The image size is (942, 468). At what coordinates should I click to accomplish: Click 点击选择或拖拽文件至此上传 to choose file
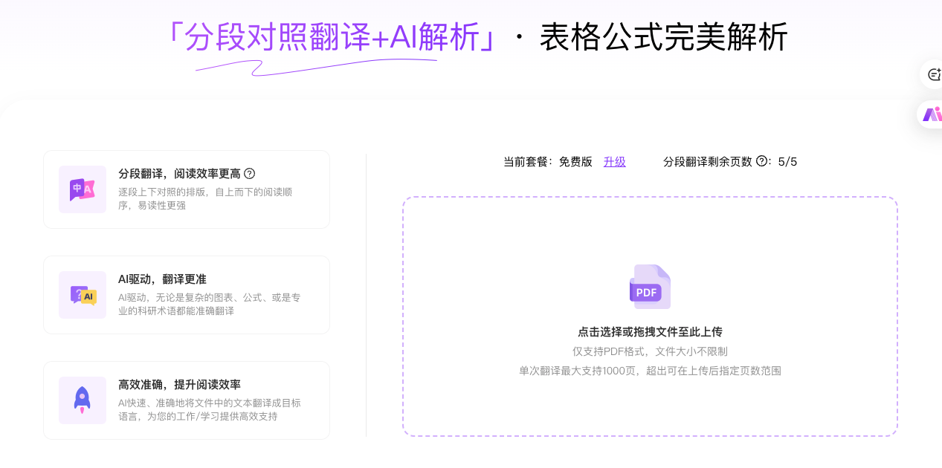point(650,332)
